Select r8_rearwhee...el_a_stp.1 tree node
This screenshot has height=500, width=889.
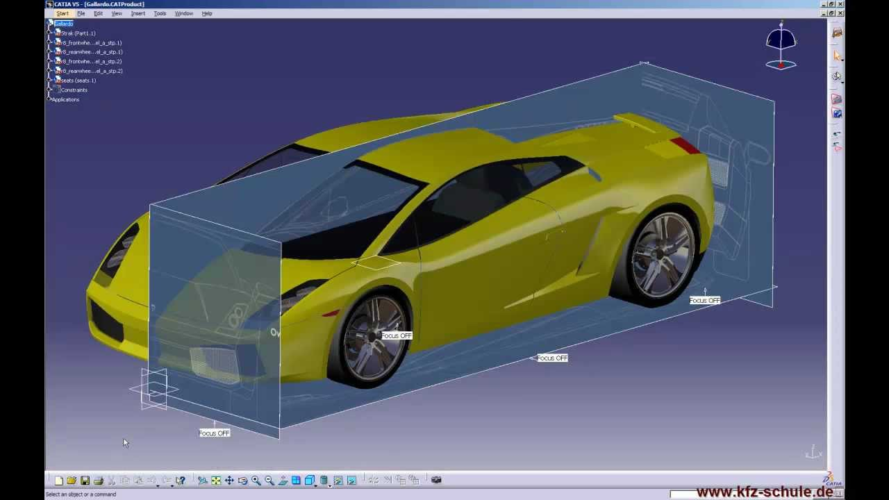point(90,52)
